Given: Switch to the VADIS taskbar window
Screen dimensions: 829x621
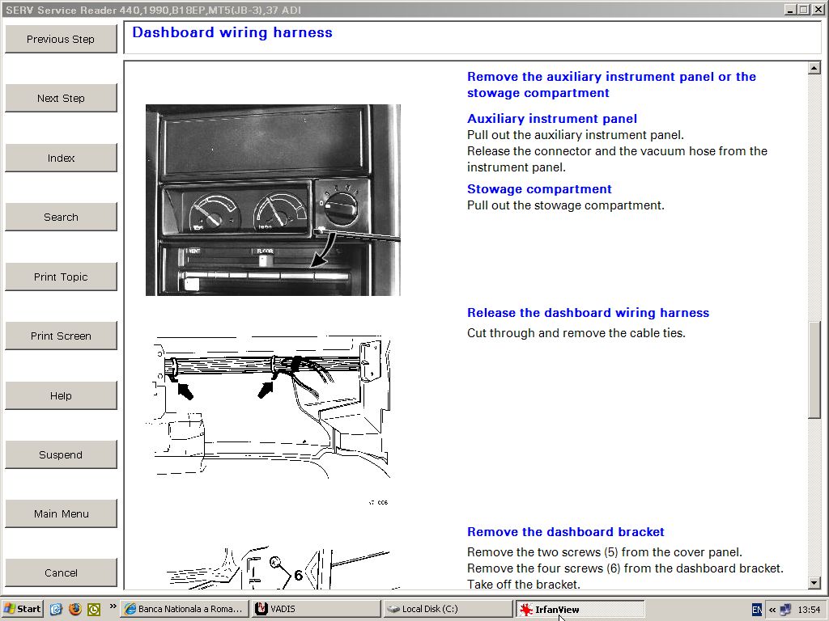Looking at the screenshot, I should coord(317,609).
